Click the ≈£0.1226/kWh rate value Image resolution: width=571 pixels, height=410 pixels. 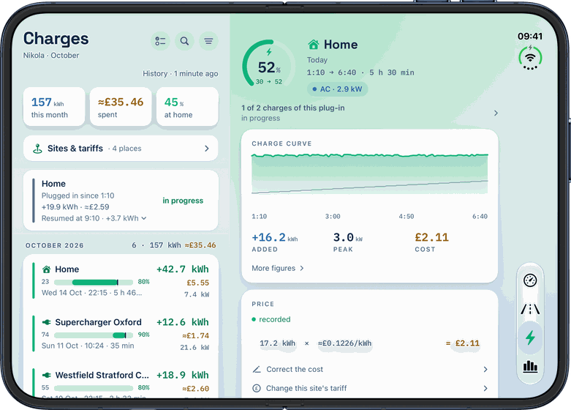pos(344,343)
